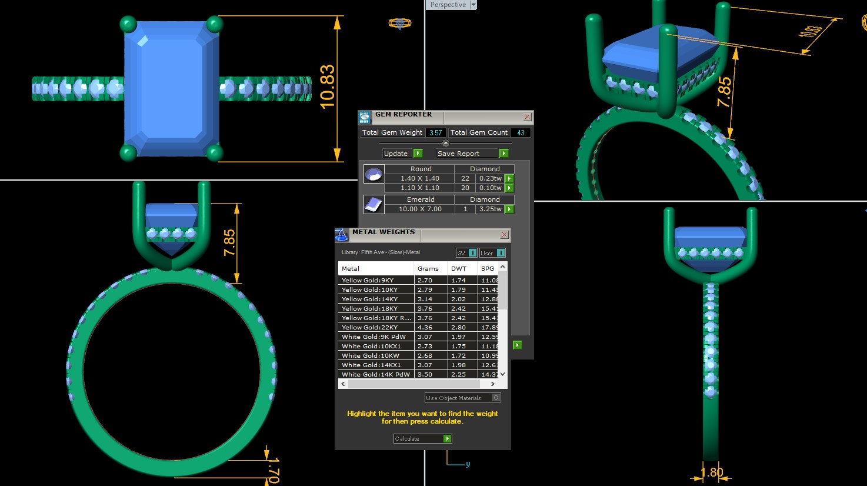
Task: Select the White Gold:9K PdW row
Action: 418,337
